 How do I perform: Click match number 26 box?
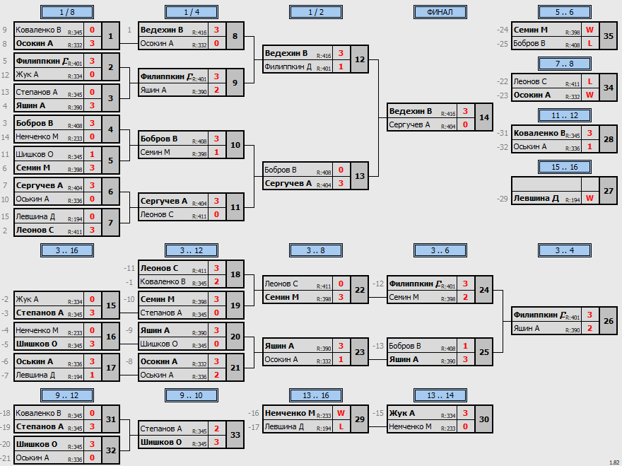tap(608, 321)
